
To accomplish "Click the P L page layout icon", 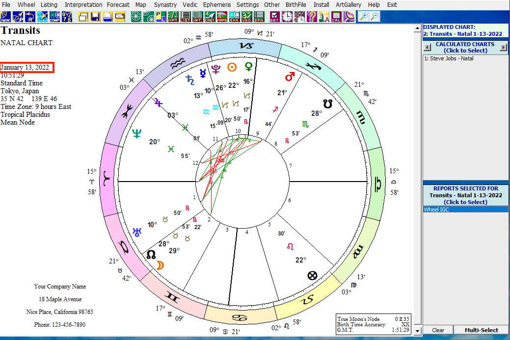I will [161, 17].
